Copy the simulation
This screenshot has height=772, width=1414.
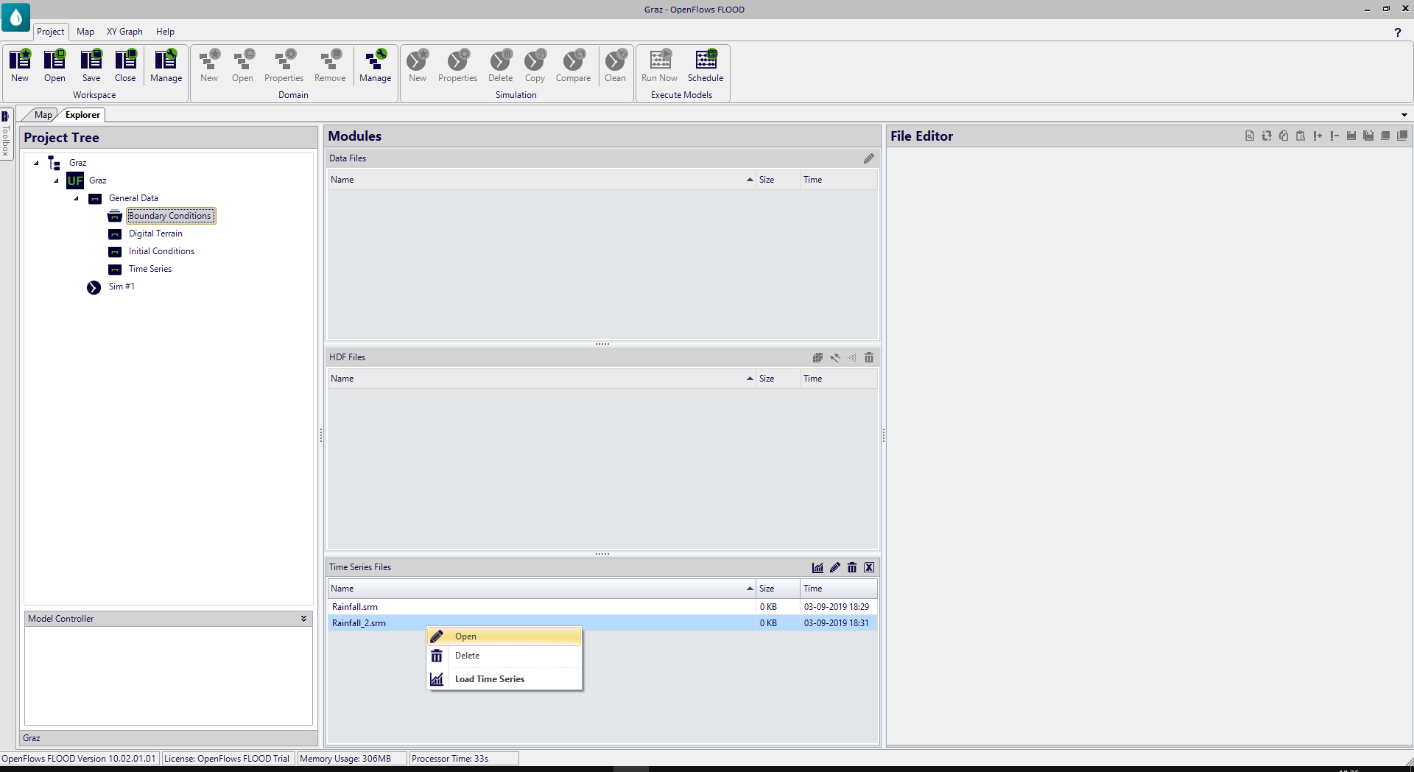(535, 66)
